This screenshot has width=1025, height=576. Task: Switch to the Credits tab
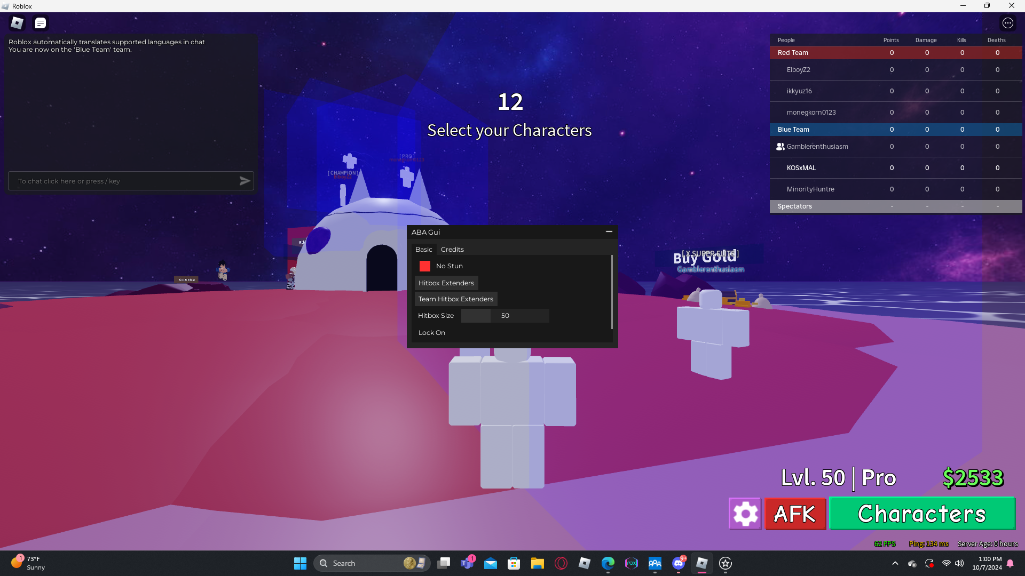(452, 250)
